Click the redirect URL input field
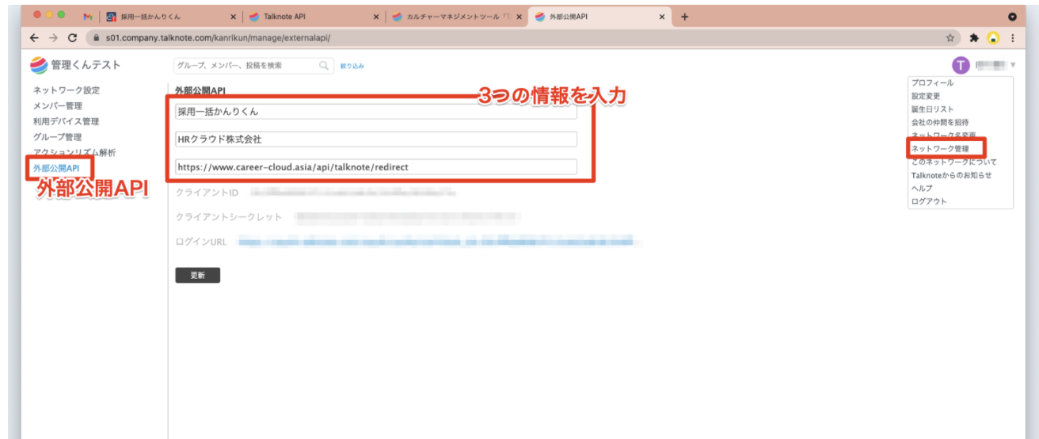This screenshot has width=1039, height=439. (x=376, y=167)
